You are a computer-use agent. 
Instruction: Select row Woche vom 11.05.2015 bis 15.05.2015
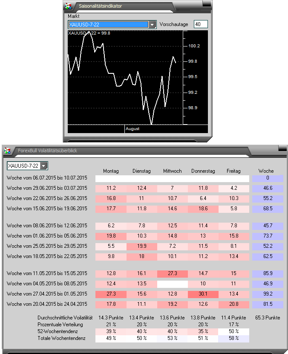pos(47,273)
